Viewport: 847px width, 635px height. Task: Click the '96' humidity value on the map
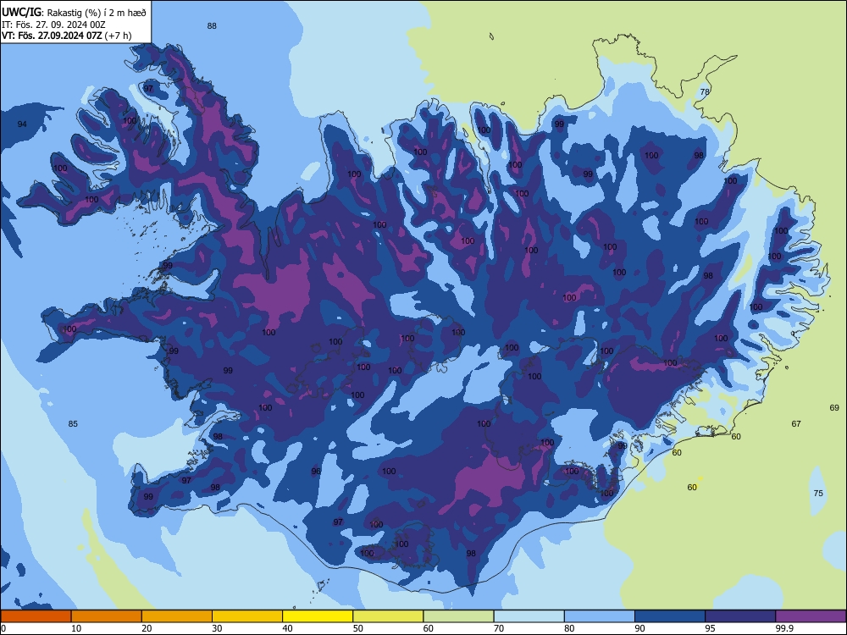click(x=316, y=472)
